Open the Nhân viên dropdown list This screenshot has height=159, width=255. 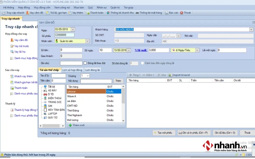(x=87, y=41)
